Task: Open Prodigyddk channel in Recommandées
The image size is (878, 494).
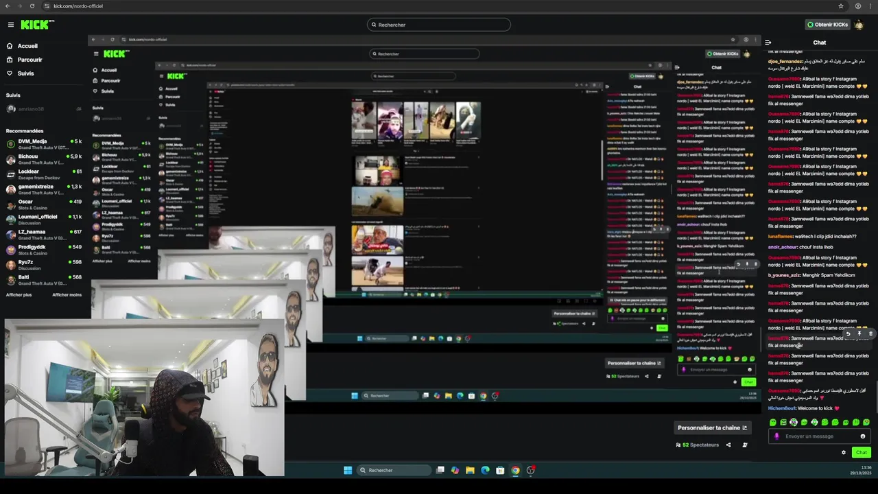Action: (44, 250)
